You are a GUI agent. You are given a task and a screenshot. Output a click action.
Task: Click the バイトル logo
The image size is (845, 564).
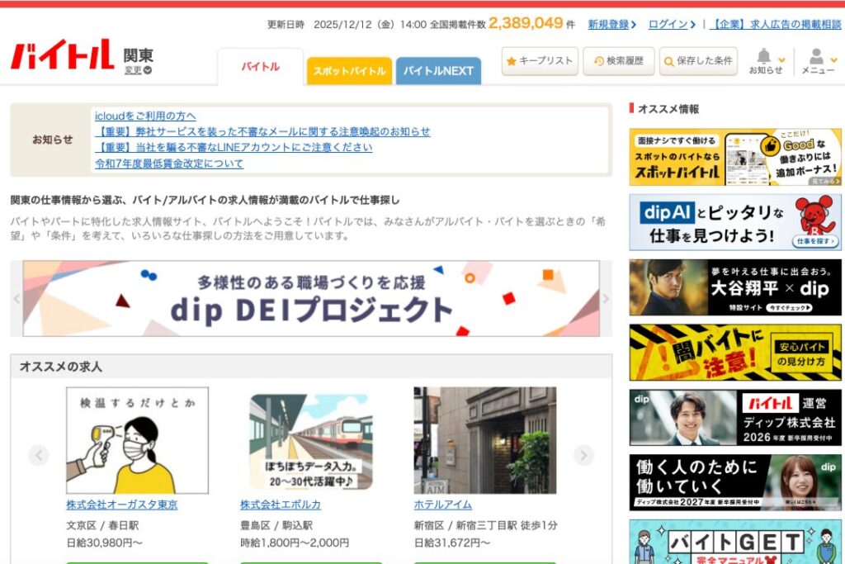(x=61, y=55)
